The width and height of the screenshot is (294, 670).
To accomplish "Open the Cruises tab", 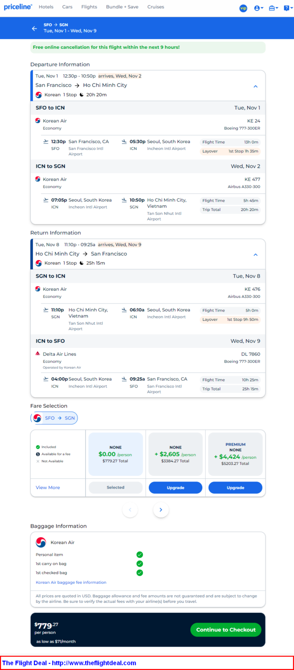I will coord(156,7).
